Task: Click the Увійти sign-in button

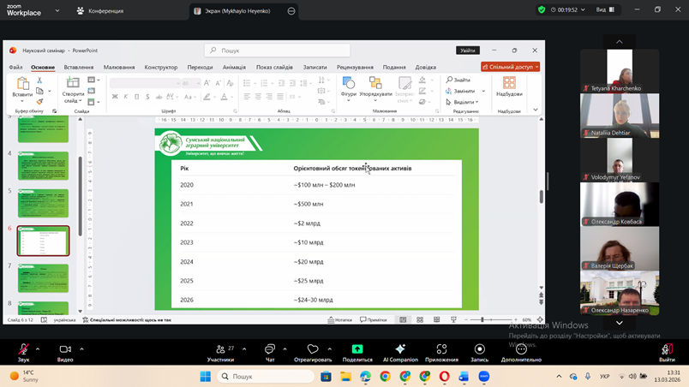Action: [x=467, y=51]
